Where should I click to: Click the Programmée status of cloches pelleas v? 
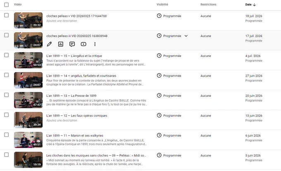point(172,16)
